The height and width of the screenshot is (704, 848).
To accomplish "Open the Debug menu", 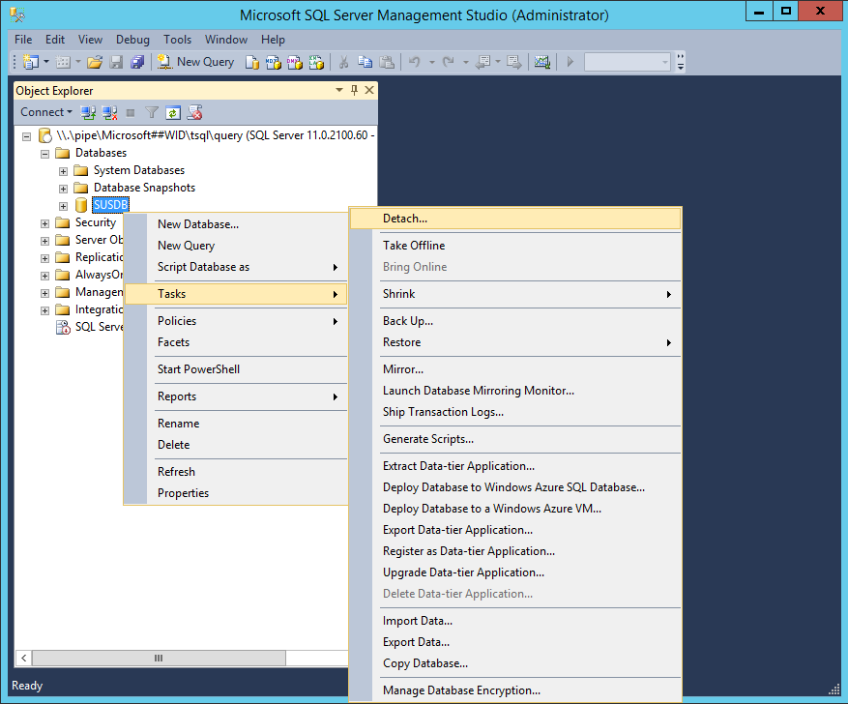I will [x=132, y=40].
